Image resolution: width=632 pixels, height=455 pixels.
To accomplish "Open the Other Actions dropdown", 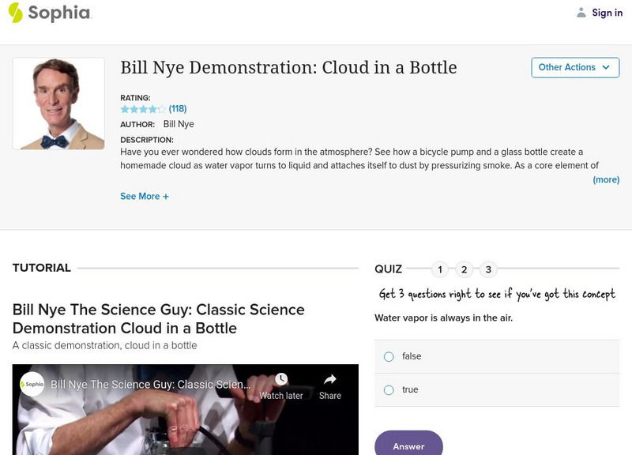I will pos(574,68).
